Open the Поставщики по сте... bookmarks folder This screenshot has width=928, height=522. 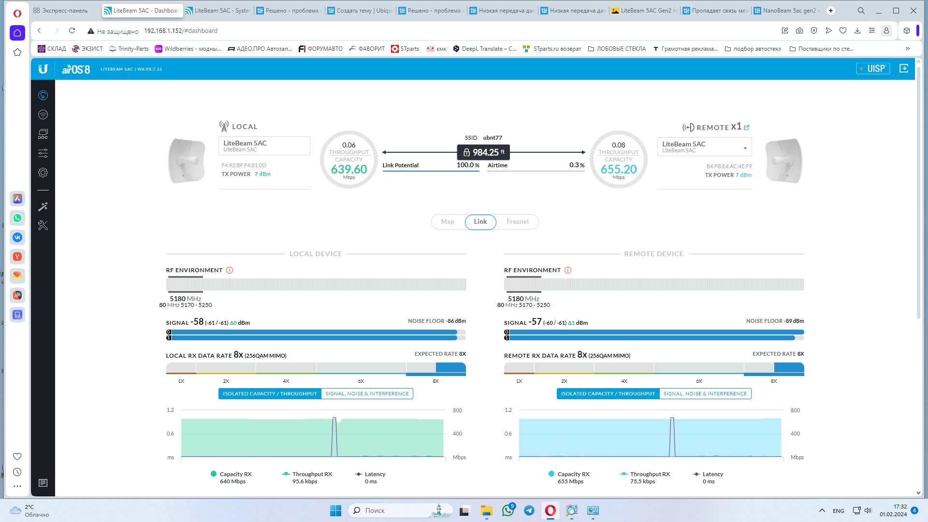point(821,49)
